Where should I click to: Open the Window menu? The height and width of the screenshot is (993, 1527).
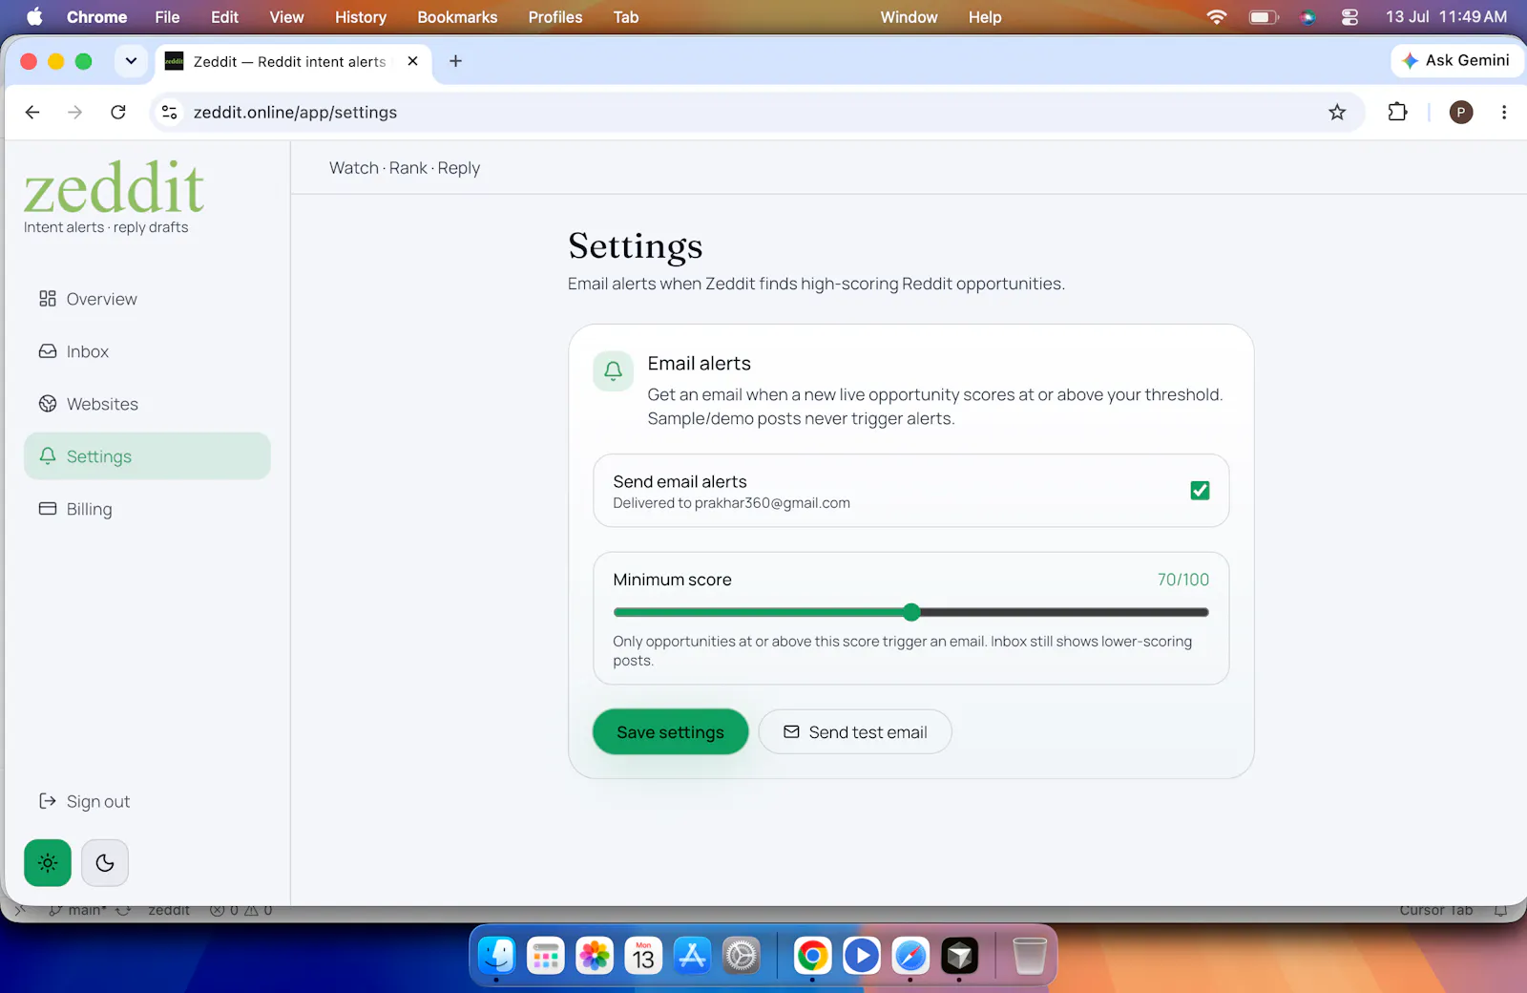tap(909, 17)
